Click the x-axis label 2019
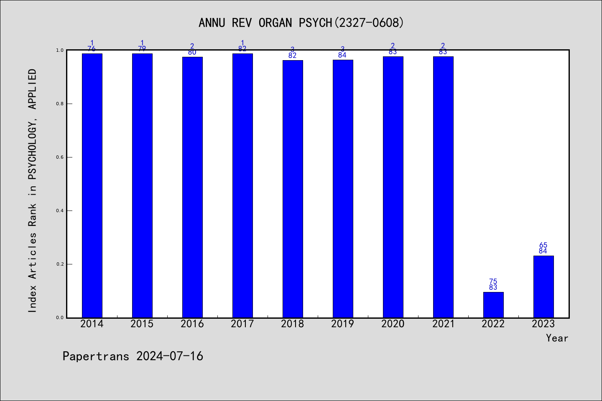Viewport: 602px width, 401px height. pos(343,324)
